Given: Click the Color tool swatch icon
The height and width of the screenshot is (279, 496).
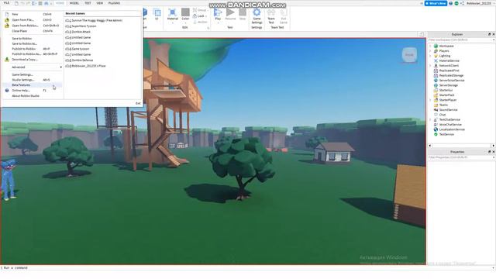Looking at the screenshot, I should [x=185, y=12].
